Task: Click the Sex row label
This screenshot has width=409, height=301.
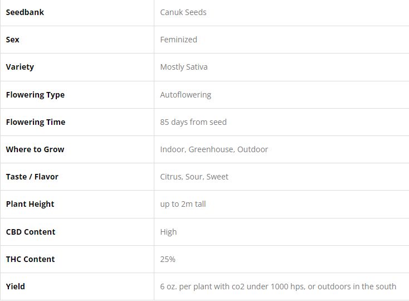Action: pyautogui.click(x=13, y=40)
